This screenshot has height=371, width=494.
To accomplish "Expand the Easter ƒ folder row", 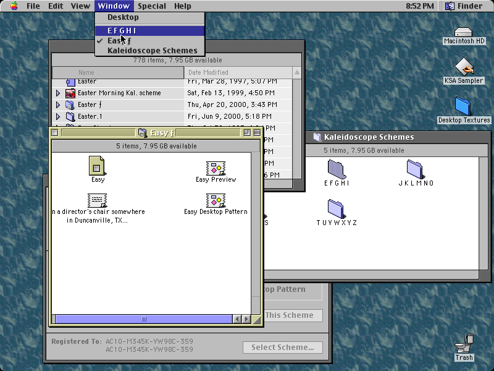I will pos(58,104).
